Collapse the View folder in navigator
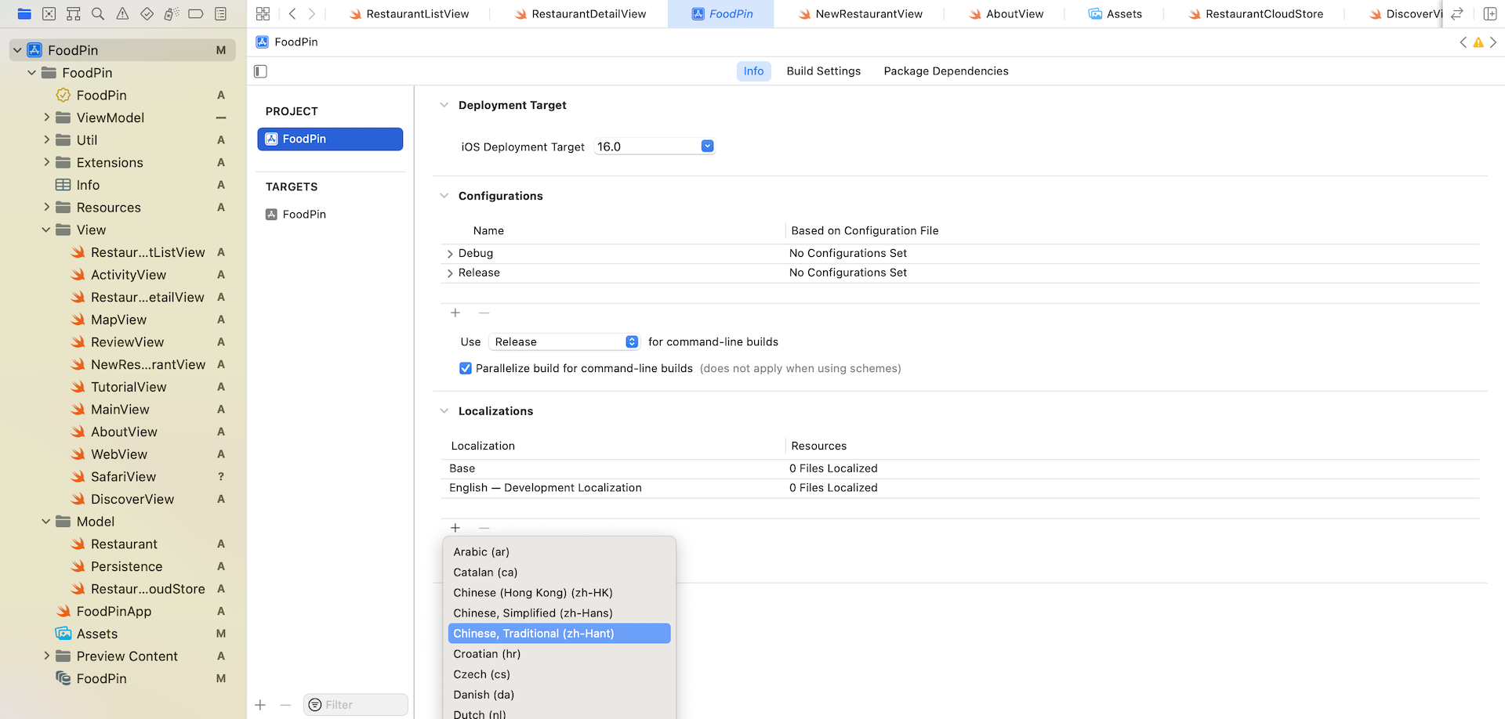 pyautogui.click(x=46, y=230)
